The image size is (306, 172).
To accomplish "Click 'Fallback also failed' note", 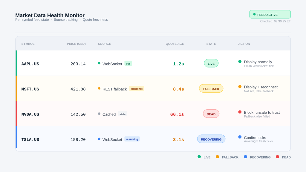I will tap(257, 117).
